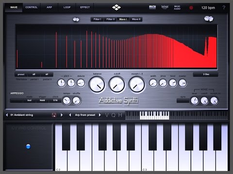Screen dimensions: 233x174
Task: Select the Wave I display
Action: click(123, 19)
